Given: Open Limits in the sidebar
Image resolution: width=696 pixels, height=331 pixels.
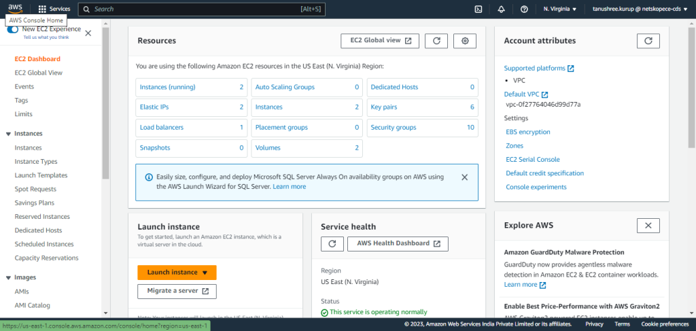Looking at the screenshot, I should pyautogui.click(x=24, y=114).
